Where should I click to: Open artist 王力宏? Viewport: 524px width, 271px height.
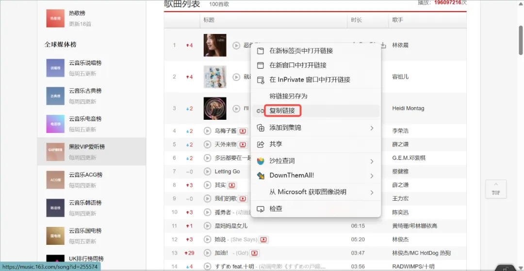400,199
